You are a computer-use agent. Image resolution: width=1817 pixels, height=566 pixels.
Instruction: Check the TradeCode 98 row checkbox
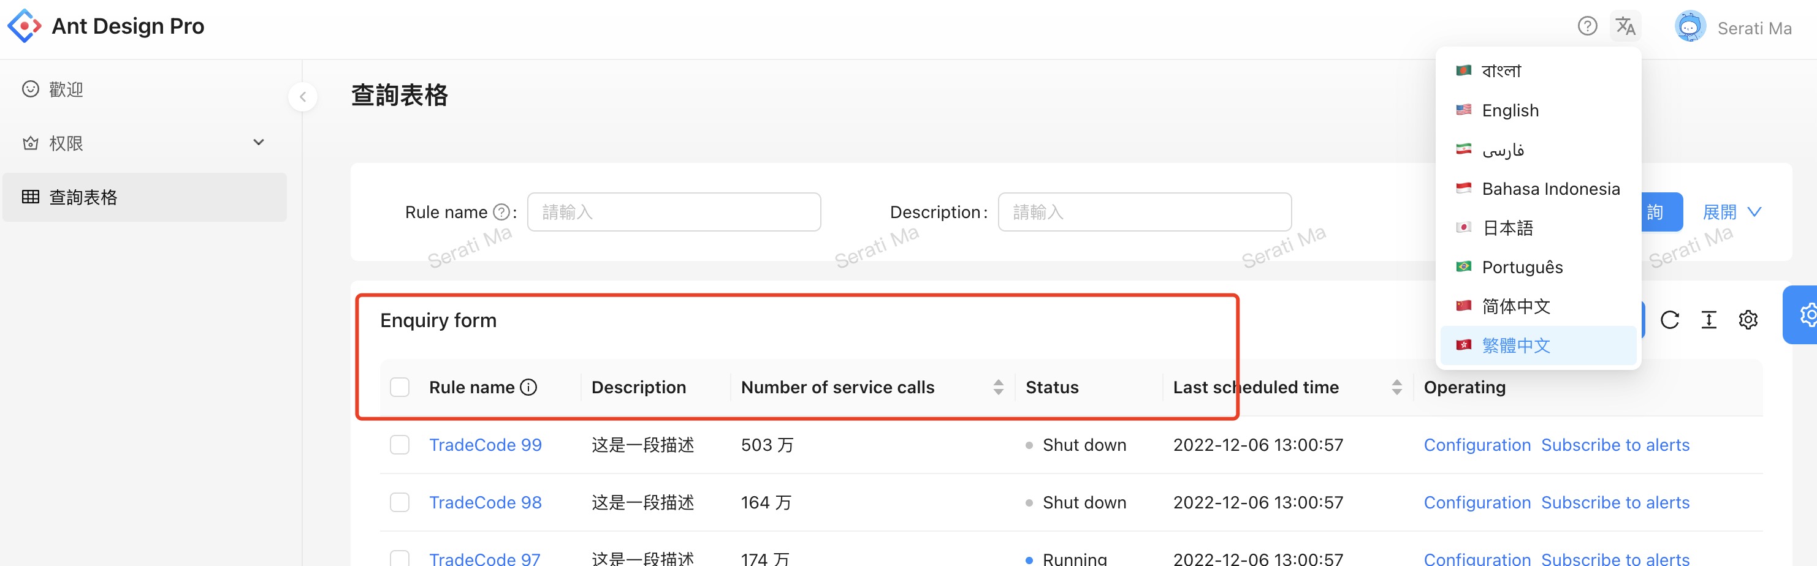(400, 502)
